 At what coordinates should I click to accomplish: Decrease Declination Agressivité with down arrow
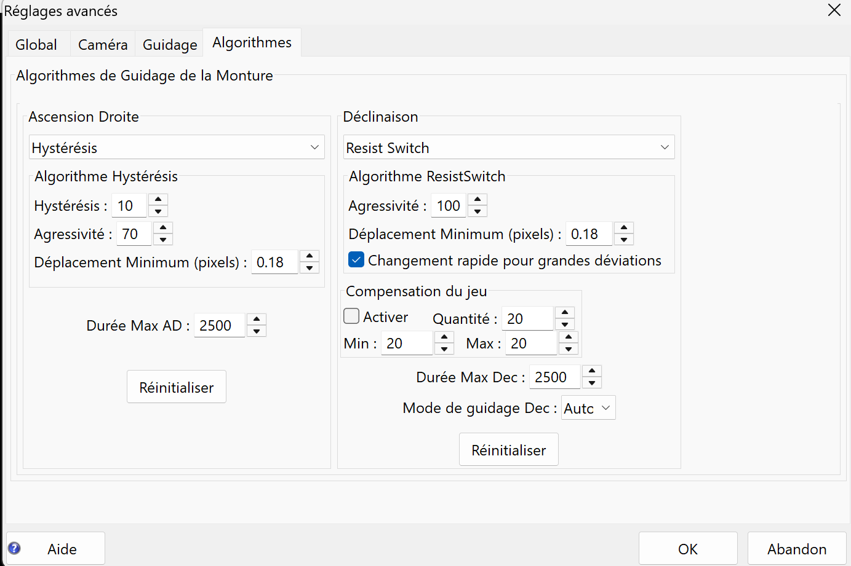point(477,212)
